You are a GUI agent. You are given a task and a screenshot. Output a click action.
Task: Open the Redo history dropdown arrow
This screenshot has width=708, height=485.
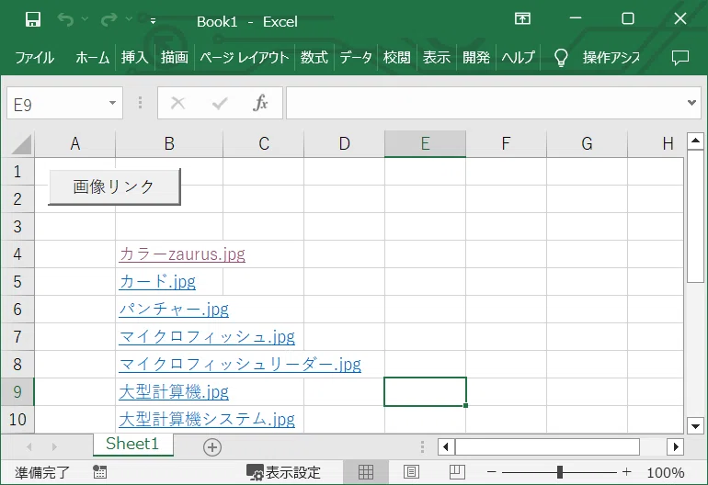point(129,19)
